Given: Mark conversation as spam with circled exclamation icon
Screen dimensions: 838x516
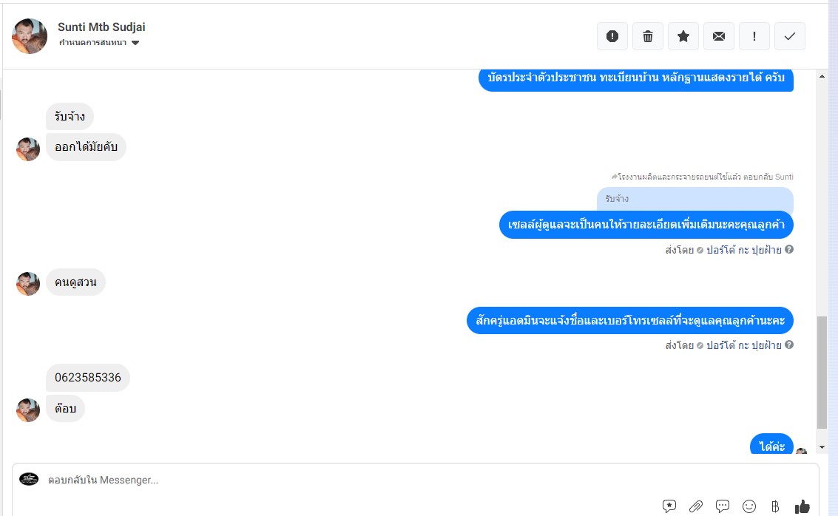Looking at the screenshot, I should 612,36.
